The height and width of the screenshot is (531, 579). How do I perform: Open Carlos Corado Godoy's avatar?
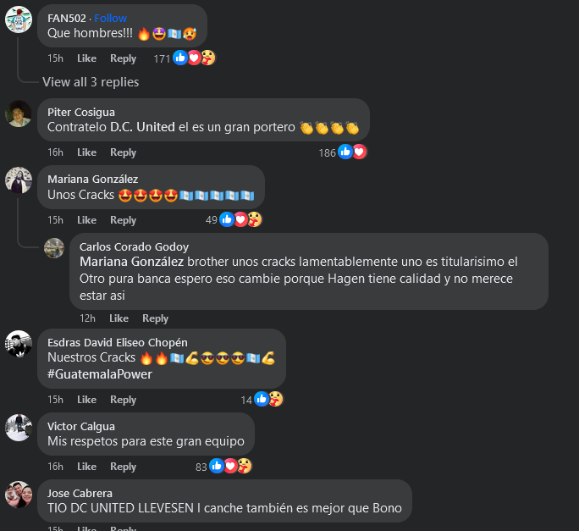pos(54,248)
